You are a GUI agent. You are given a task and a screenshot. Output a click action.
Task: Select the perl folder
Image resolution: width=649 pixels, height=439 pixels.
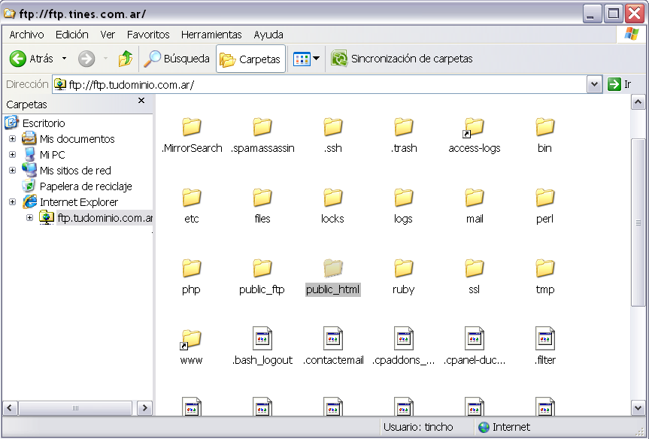544,206
